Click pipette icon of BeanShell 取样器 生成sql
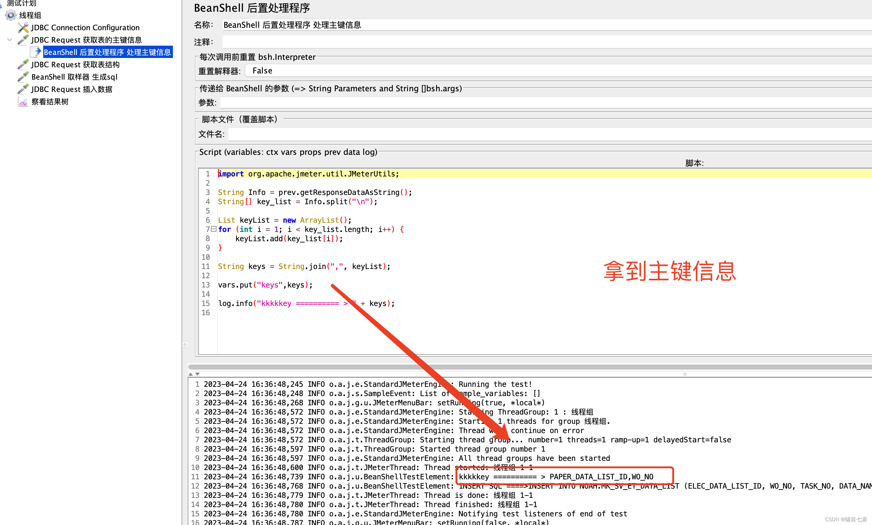The width and height of the screenshot is (872, 525). tap(23, 77)
